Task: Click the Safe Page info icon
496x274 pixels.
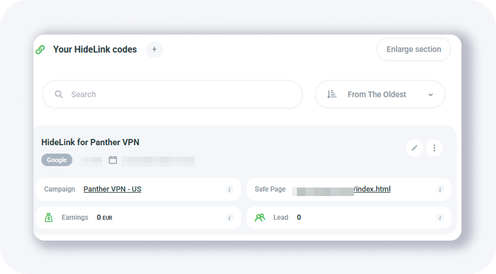Action: [x=440, y=189]
